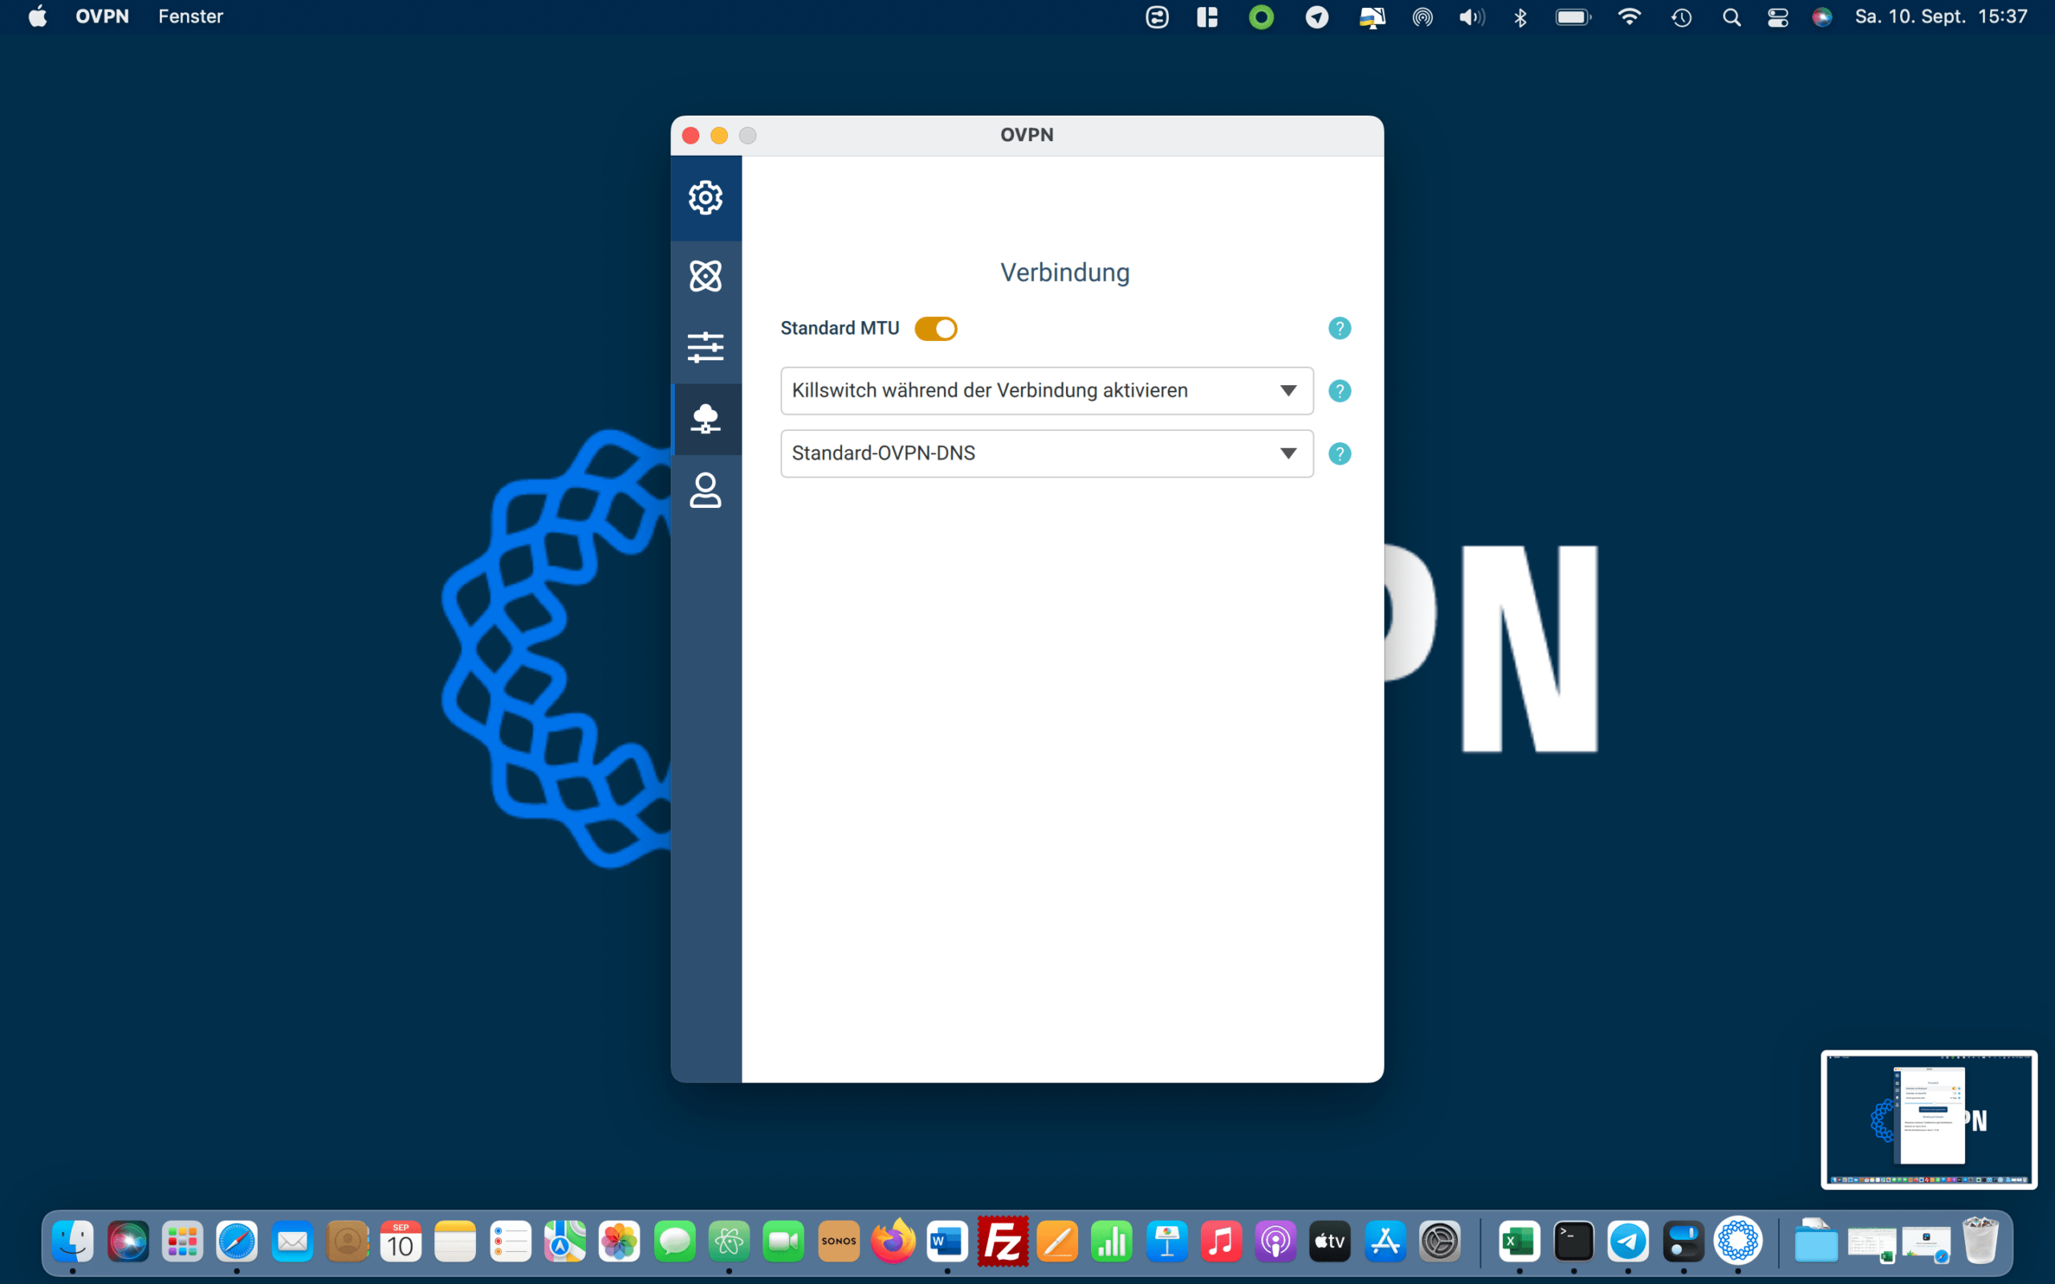This screenshot has width=2055, height=1284.
Task: Open the location arrow menu bar icon
Action: pos(1317,17)
